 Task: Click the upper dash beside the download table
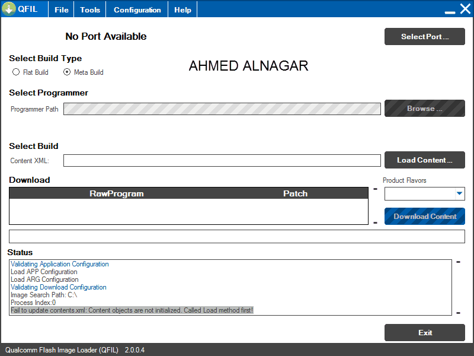coord(375,189)
